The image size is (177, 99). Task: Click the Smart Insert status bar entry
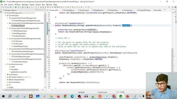click(x=103, y=92)
